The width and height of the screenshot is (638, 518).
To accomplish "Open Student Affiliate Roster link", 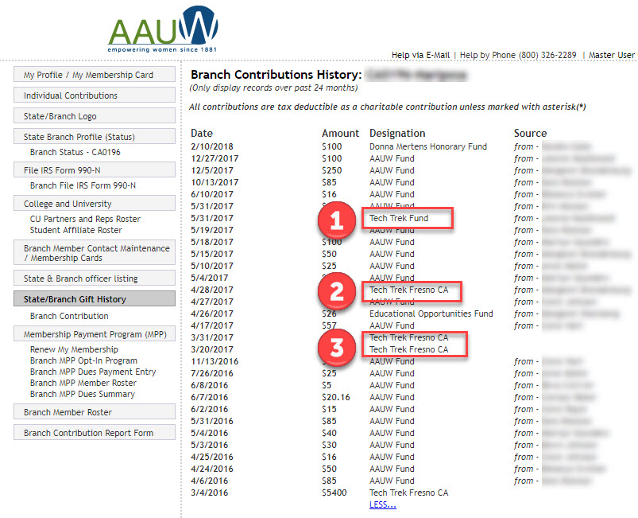I will 76,230.
